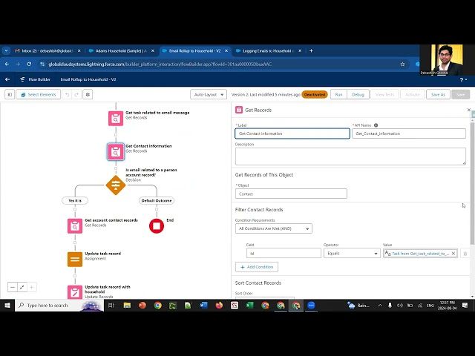Select the orange Decision diamond node
Image resolution: width=475 pixels, height=356 pixels.
(116, 185)
